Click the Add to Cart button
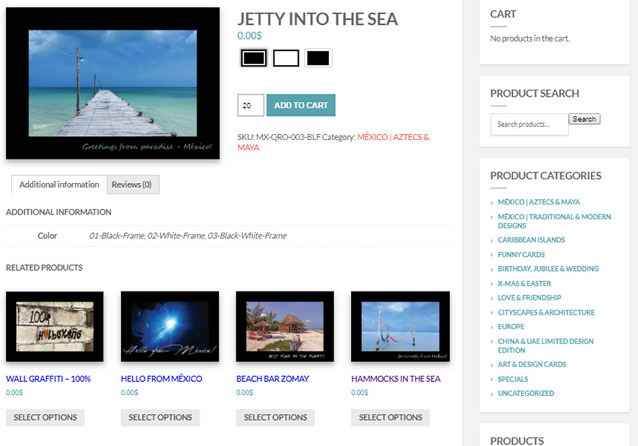The image size is (638, 446). click(x=300, y=105)
